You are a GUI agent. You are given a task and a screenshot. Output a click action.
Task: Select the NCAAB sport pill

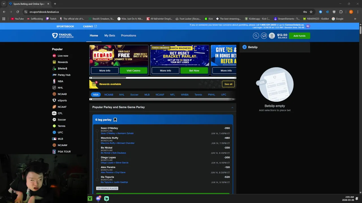click(109, 95)
